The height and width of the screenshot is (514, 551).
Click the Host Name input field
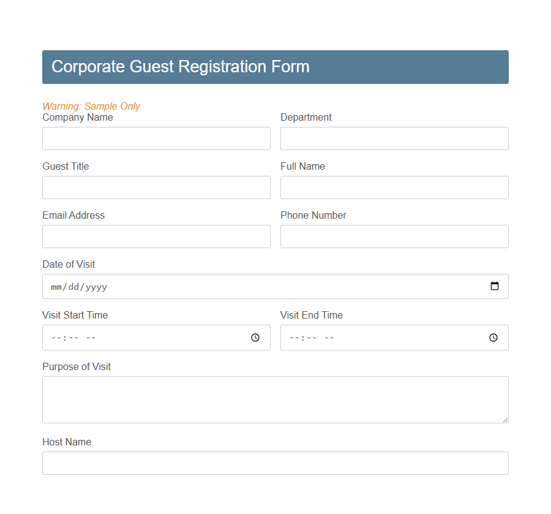[275, 463]
